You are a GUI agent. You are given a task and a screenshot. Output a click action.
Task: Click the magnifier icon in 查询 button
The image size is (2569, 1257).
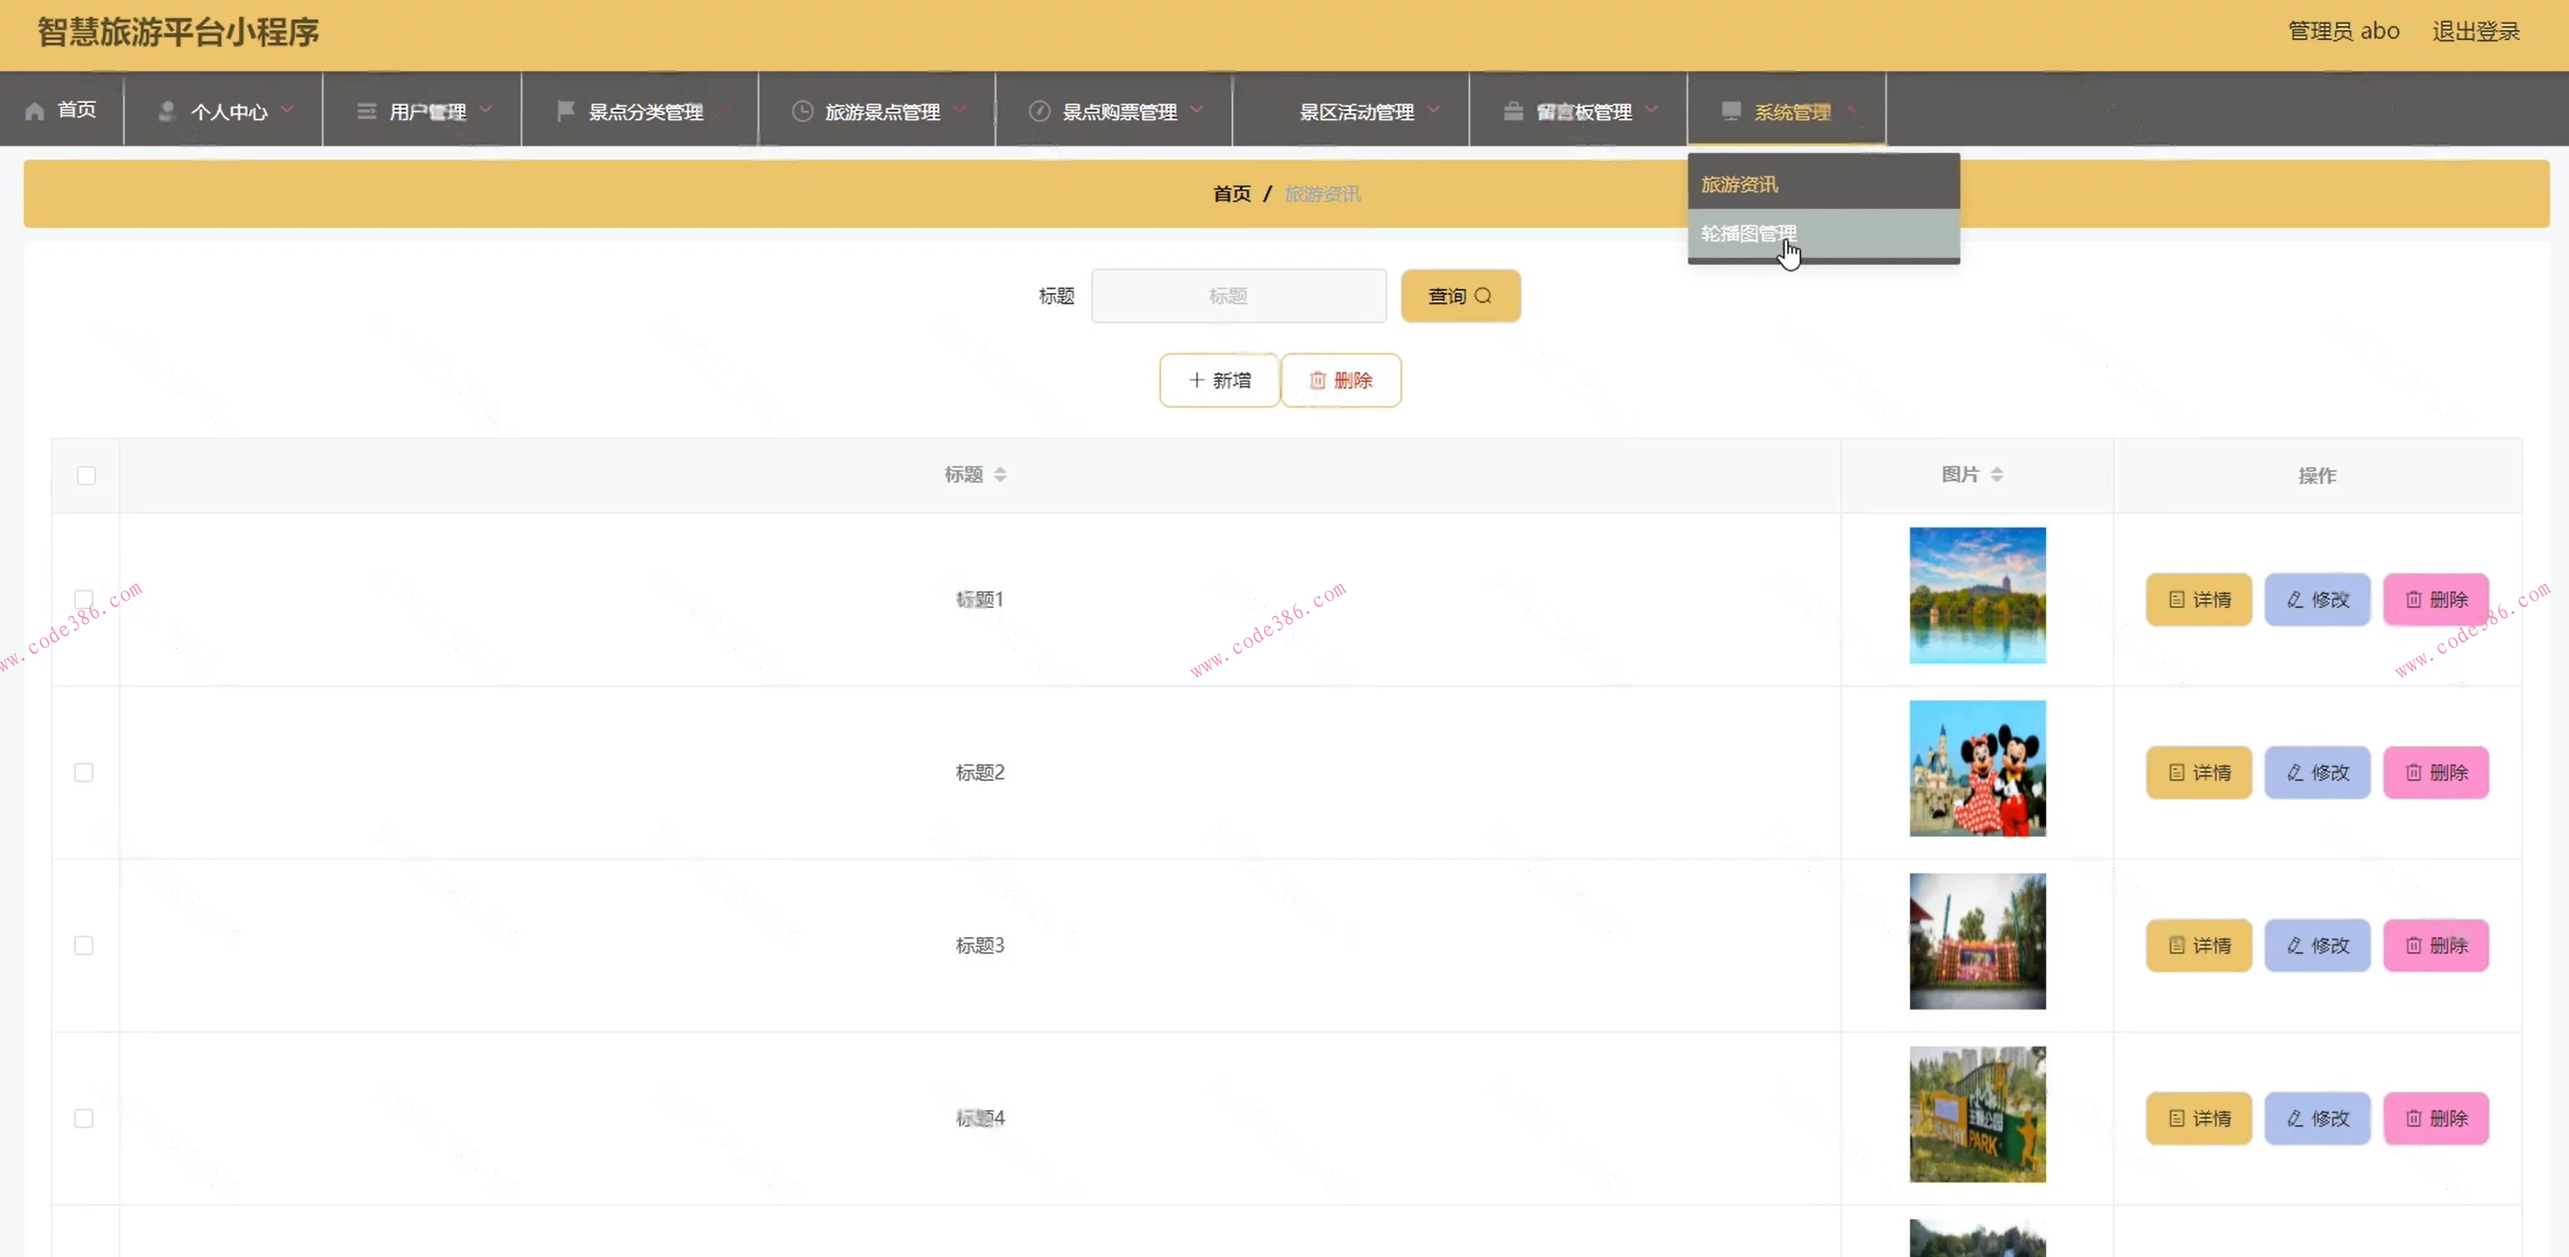pyautogui.click(x=1483, y=296)
